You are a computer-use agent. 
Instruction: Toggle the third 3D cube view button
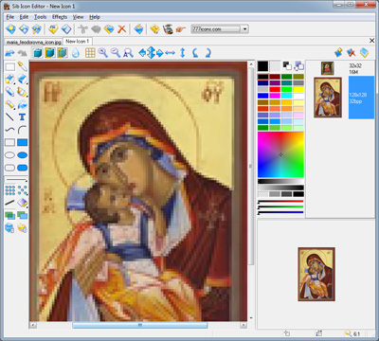[x=63, y=53]
